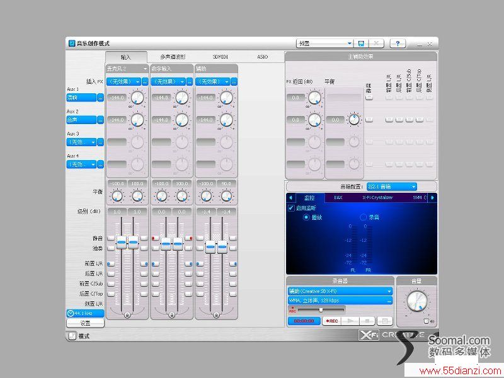The height and width of the screenshot is (378, 504).
Task: Start recording with the REC button
Action: click(x=332, y=321)
